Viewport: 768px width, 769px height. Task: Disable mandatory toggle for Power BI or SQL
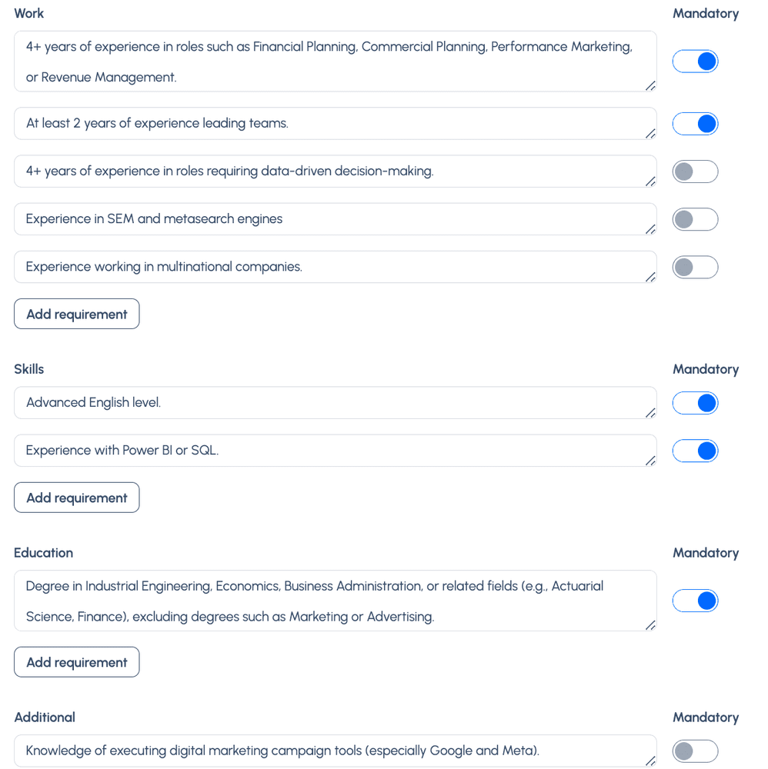coord(695,451)
